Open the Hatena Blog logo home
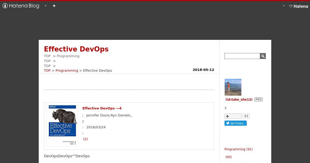Viewport: 310px width, 163px height. pyautogui.click(x=21, y=6)
